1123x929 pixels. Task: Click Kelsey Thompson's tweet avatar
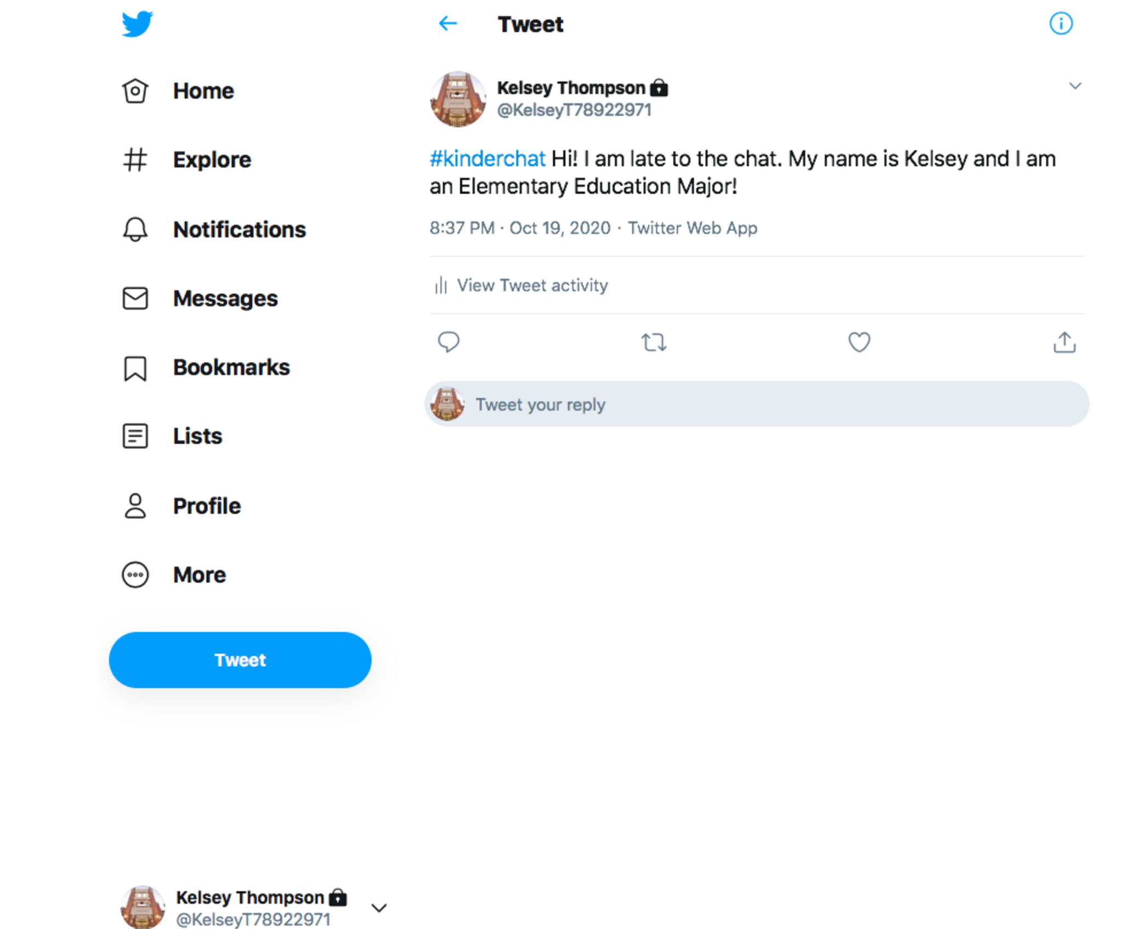point(458,99)
